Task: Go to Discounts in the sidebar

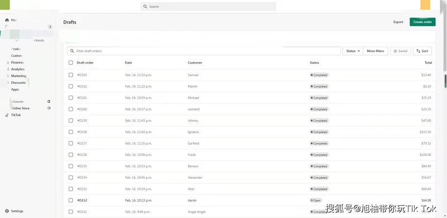Action: click(x=18, y=83)
